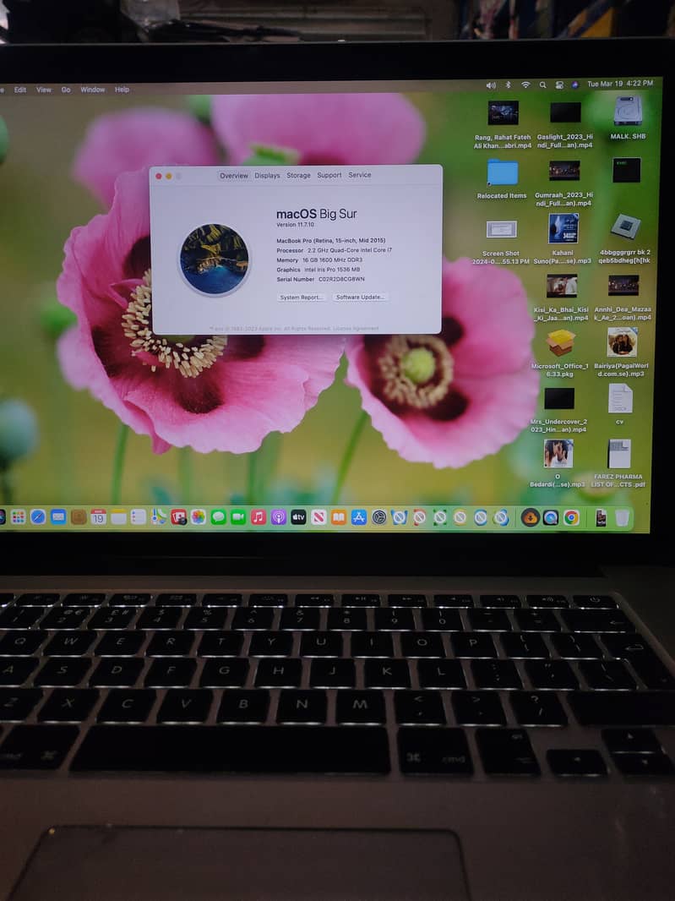The height and width of the screenshot is (901, 675).
Task: Open the Trash in the Dock
Action: coord(622,518)
